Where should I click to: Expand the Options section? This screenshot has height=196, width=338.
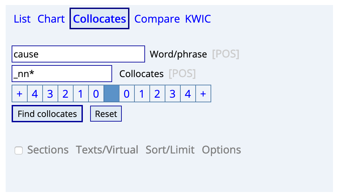coord(221,150)
